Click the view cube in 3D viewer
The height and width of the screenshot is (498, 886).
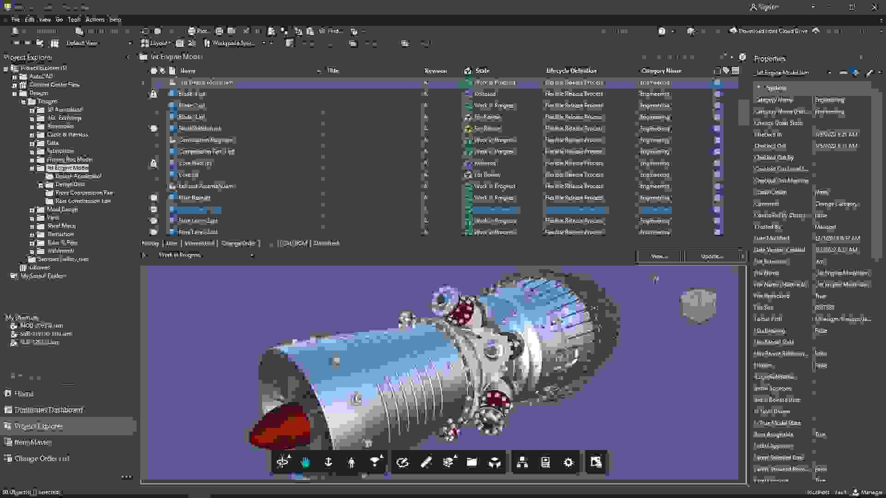(698, 304)
